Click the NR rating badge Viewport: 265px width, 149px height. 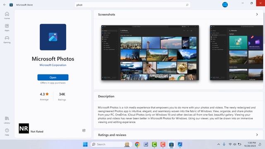(24, 128)
